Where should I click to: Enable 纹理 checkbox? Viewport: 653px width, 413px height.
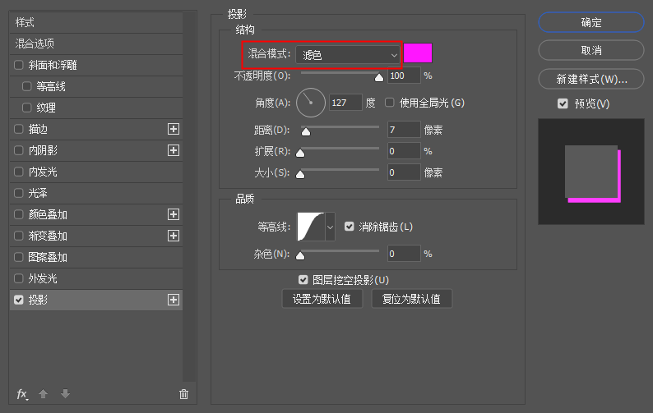[26, 108]
